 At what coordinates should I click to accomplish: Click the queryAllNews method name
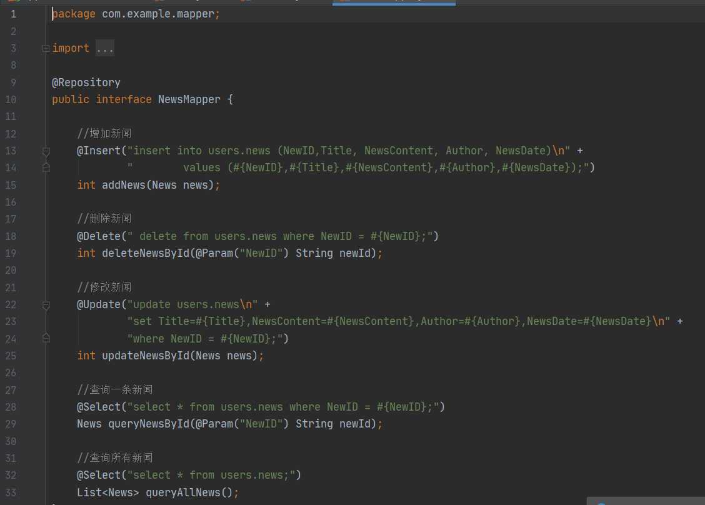click(183, 492)
